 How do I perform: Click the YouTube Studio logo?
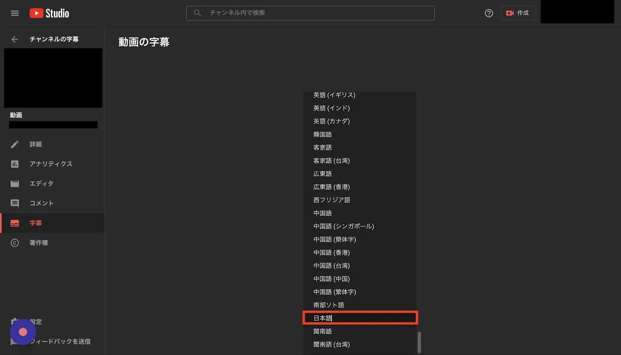49,13
